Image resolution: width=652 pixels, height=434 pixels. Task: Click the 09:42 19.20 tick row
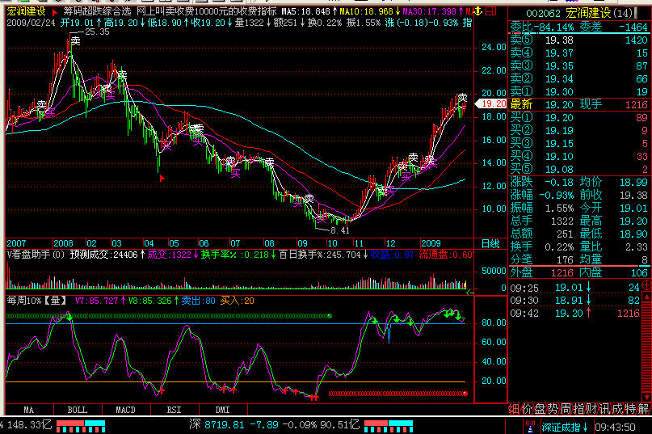[x=575, y=313]
